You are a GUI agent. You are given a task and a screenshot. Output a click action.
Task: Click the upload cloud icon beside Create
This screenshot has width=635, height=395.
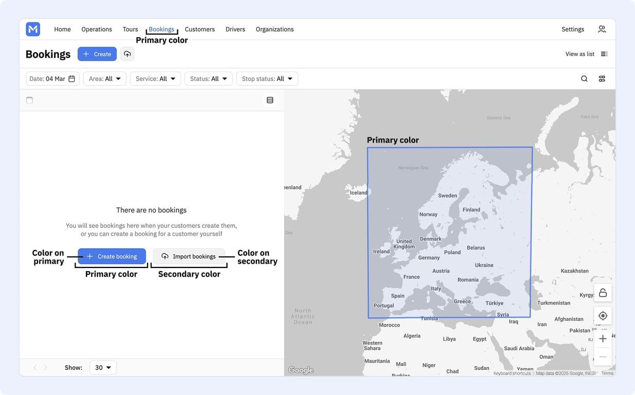127,54
